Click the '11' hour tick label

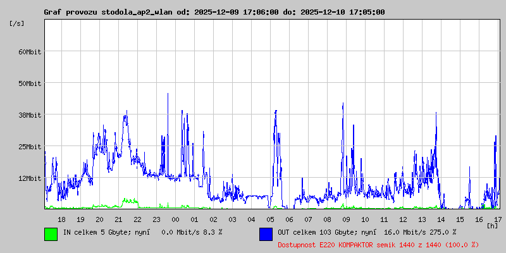coord(384,219)
